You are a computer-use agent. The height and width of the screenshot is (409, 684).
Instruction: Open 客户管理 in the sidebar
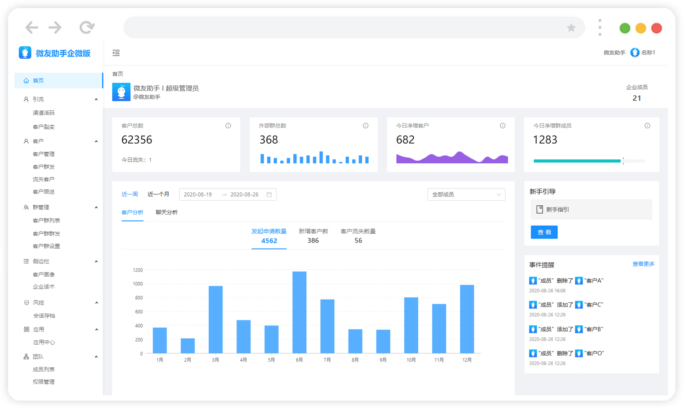(44, 154)
